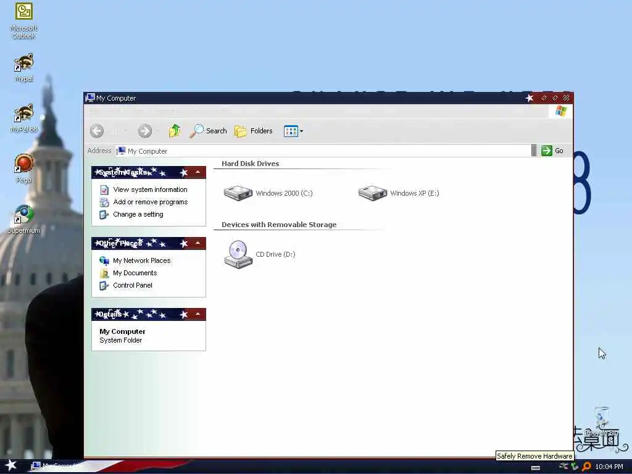Select the MyPal 68 desktop shortcut
The height and width of the screenshot is (474, 632).
24,118
